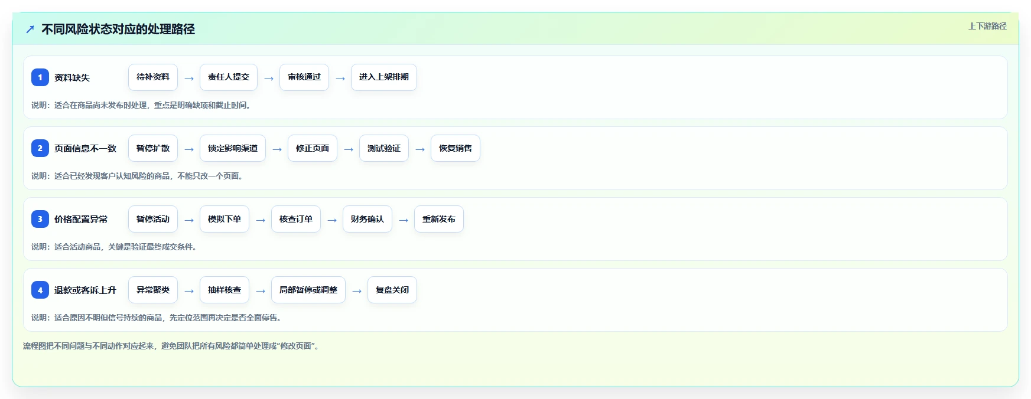
Task: Pick the 核查订单 step
Action: click(x=296, y=219)
